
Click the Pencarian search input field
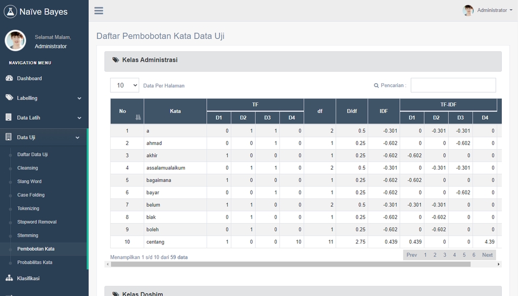[x=453, y=85]
